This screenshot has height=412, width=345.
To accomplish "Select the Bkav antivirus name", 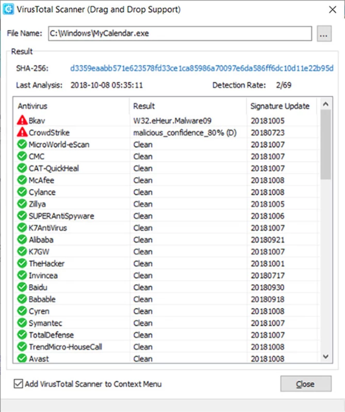I will tap(37, 121).
